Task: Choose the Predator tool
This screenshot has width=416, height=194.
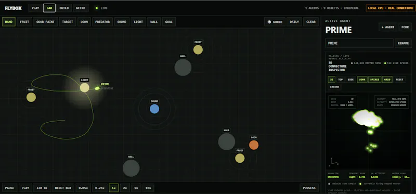Action: 102,22
